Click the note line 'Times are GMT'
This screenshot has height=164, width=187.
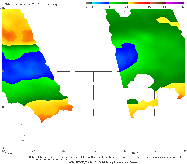pos(49,157)
